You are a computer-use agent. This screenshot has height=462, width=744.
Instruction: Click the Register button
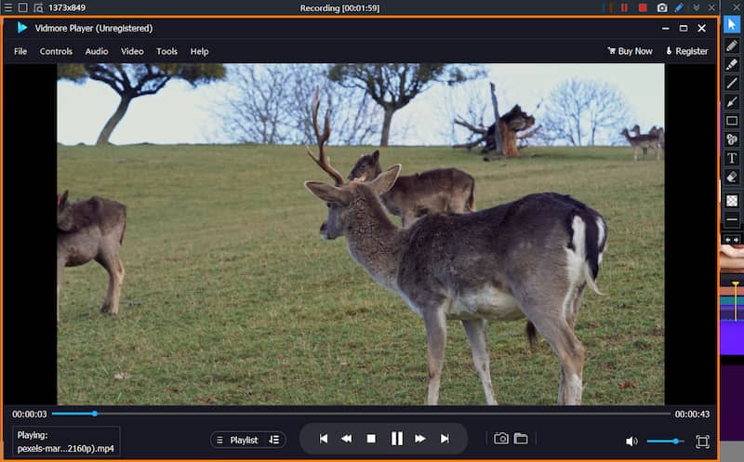686,51
